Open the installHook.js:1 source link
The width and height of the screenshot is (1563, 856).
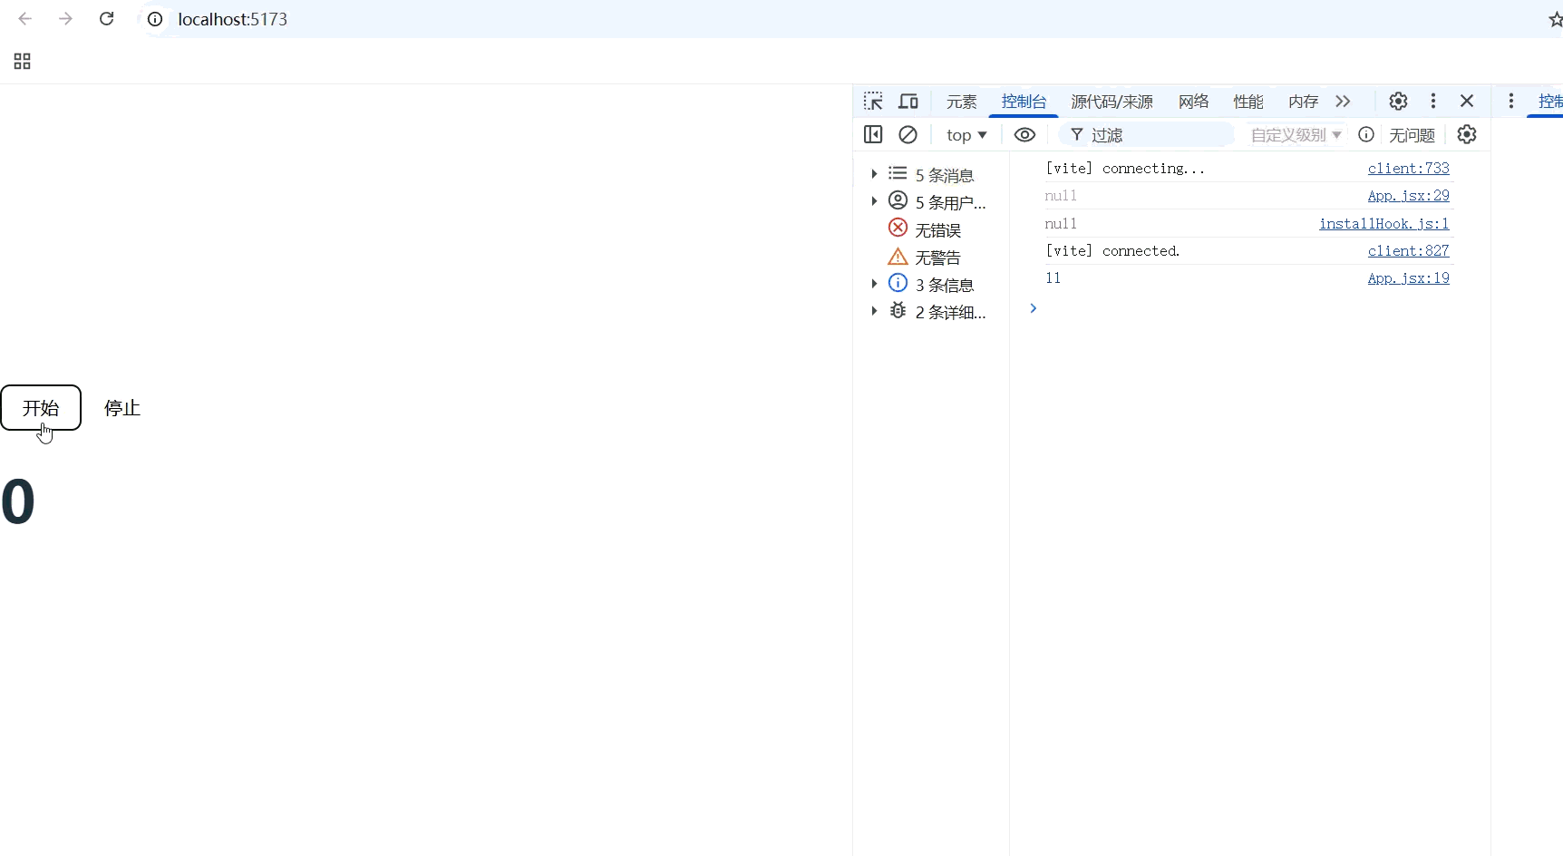[x=1384, y=224]
